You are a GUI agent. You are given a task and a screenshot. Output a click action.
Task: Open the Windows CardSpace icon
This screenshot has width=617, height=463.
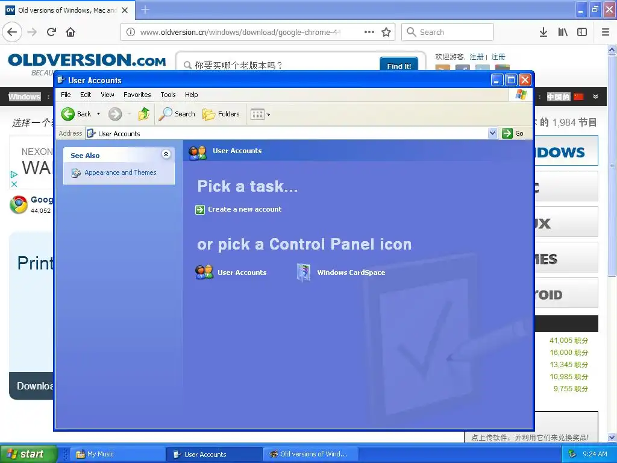tap(304, 272)
